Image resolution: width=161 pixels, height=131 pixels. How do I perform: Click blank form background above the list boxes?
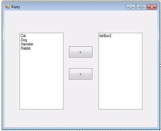pyautogui.click(x=81, y=22)
